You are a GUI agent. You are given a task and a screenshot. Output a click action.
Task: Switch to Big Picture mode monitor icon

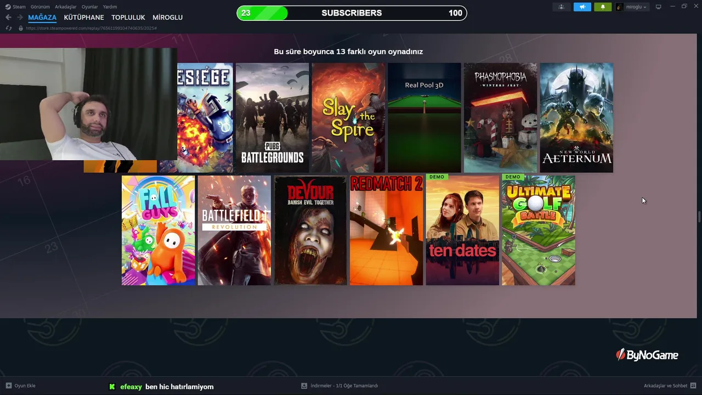[659, 7]
